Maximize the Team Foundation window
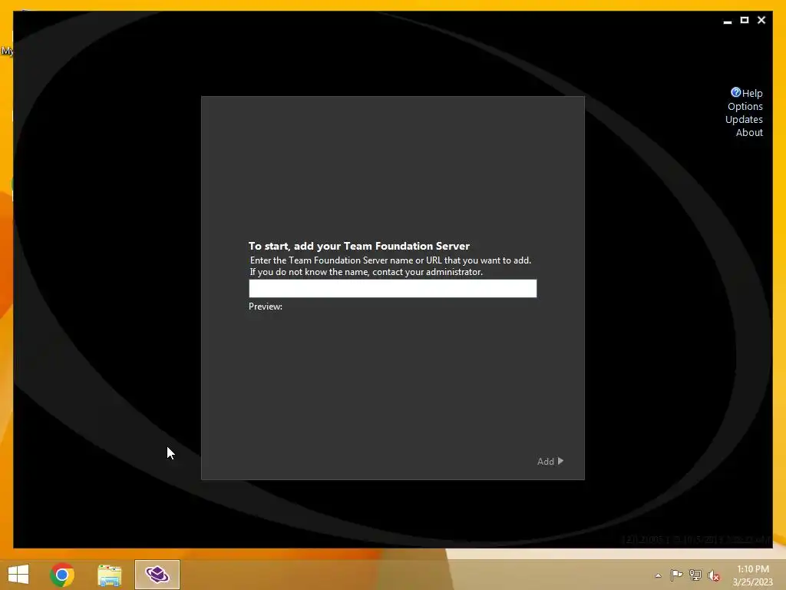Image resolution: width=786 pixels, height=590 pixels. click(745, 20)
